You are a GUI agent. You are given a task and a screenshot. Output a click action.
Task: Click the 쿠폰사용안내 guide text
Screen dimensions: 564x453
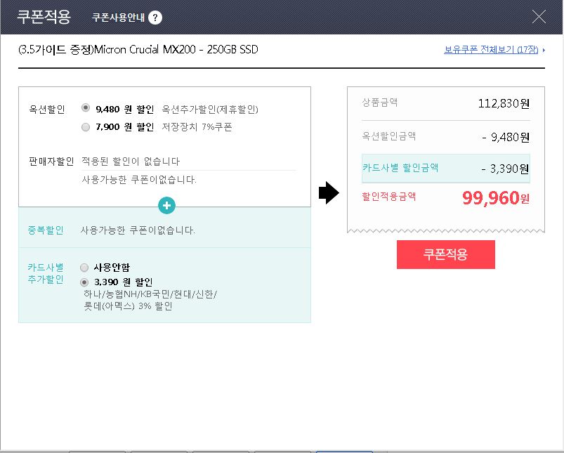(x=118, y=18)
